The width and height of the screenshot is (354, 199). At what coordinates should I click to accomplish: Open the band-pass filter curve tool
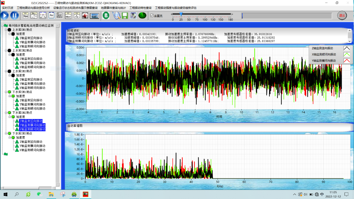pyautogui.click(x=42, y=15)
